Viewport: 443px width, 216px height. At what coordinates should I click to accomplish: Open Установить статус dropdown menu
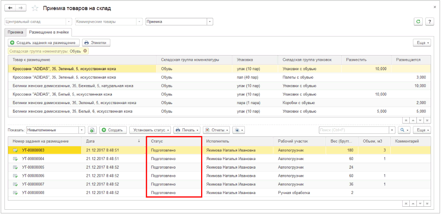[150, 130]
